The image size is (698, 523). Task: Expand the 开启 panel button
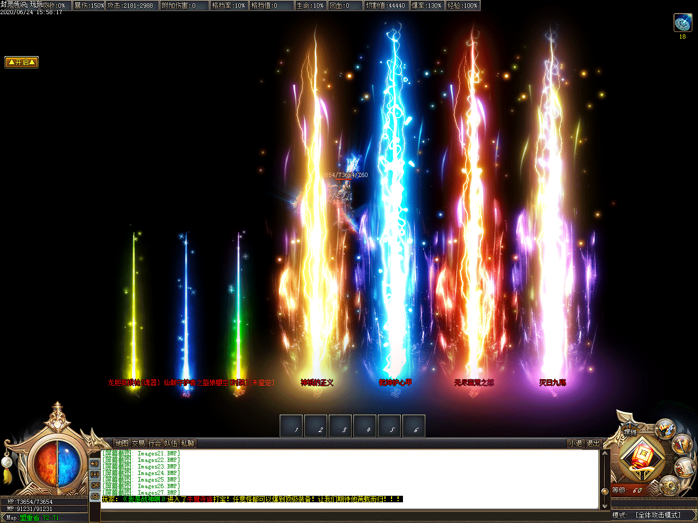[x=22, y=62]
